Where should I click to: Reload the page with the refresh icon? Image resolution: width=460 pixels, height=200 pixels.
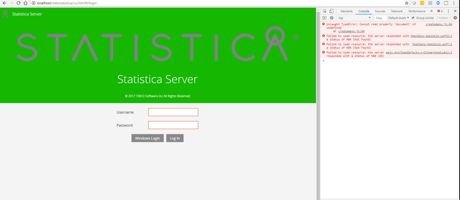coord(18,3)
